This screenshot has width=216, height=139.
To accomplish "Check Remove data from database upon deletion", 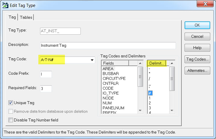I will click(11, 111).
